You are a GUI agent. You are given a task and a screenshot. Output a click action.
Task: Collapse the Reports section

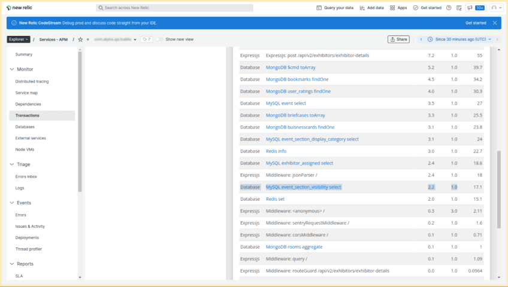(x=12, y=264)
